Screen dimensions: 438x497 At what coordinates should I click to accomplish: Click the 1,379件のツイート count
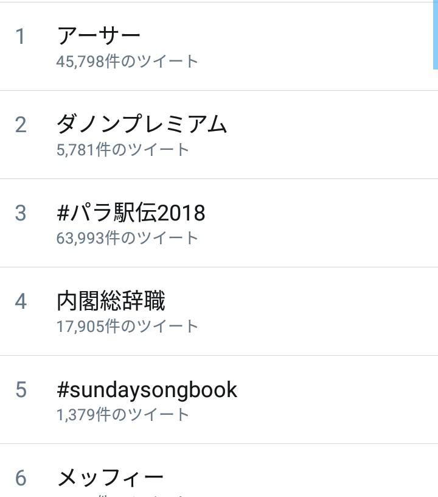[123, 415]
